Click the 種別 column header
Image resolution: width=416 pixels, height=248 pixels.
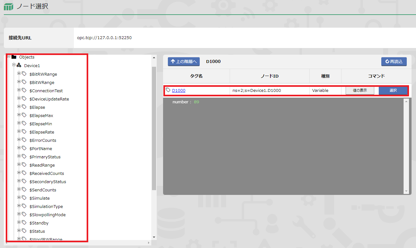click(325, 76)
